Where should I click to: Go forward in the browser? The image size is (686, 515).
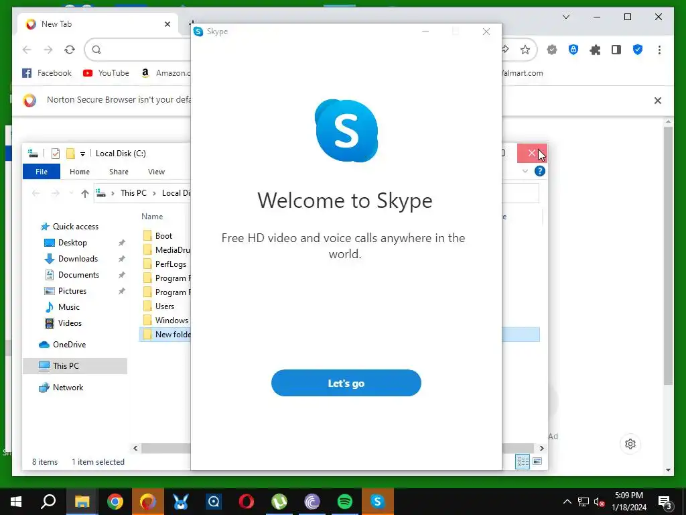tap(48, 50)
